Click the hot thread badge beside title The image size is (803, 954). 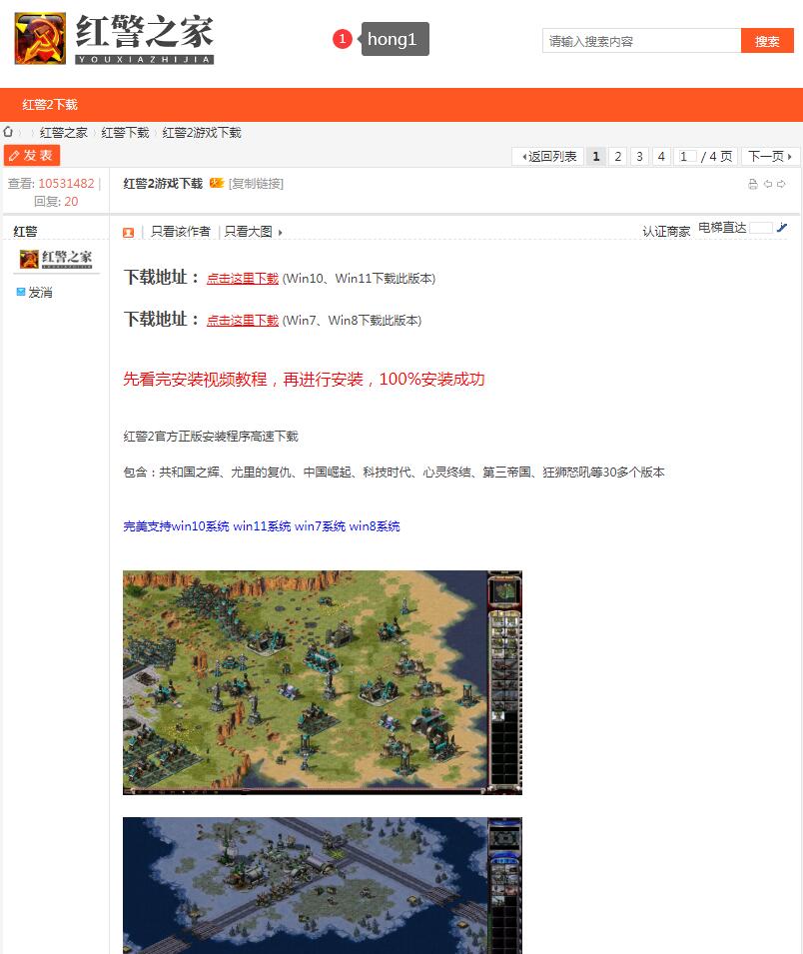(x=217, y=183)
